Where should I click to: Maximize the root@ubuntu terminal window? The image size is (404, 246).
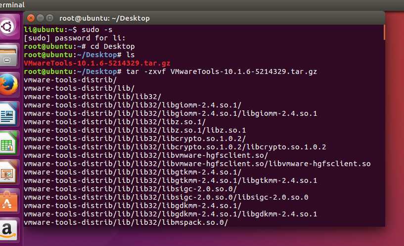tap(49, 18)
